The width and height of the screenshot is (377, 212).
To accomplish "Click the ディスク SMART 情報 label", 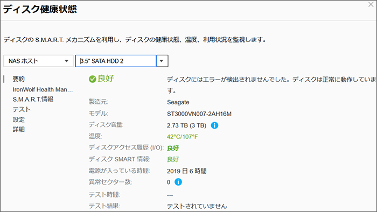I will pyautogui.click(x=120, y=159).
